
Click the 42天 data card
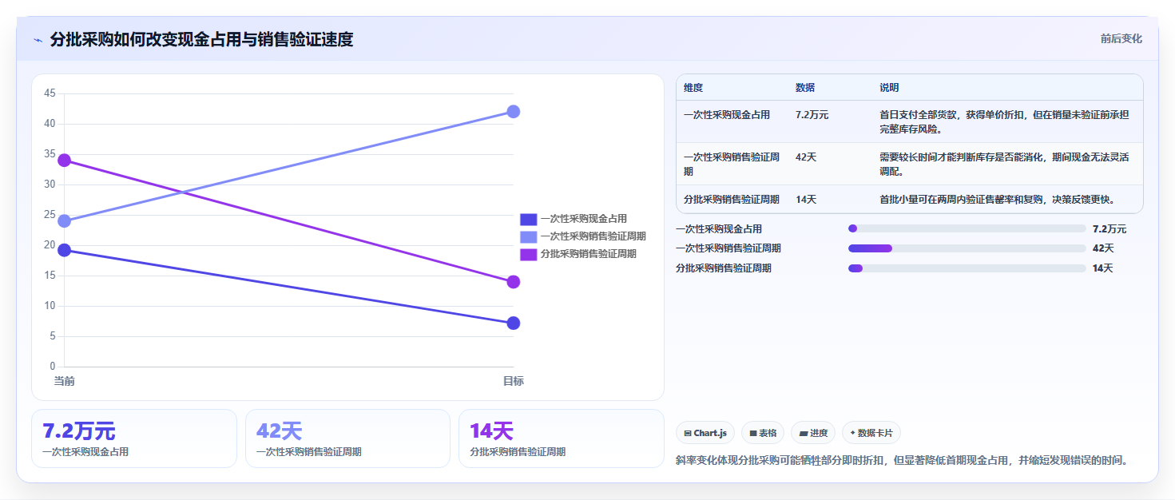[348, 438]
